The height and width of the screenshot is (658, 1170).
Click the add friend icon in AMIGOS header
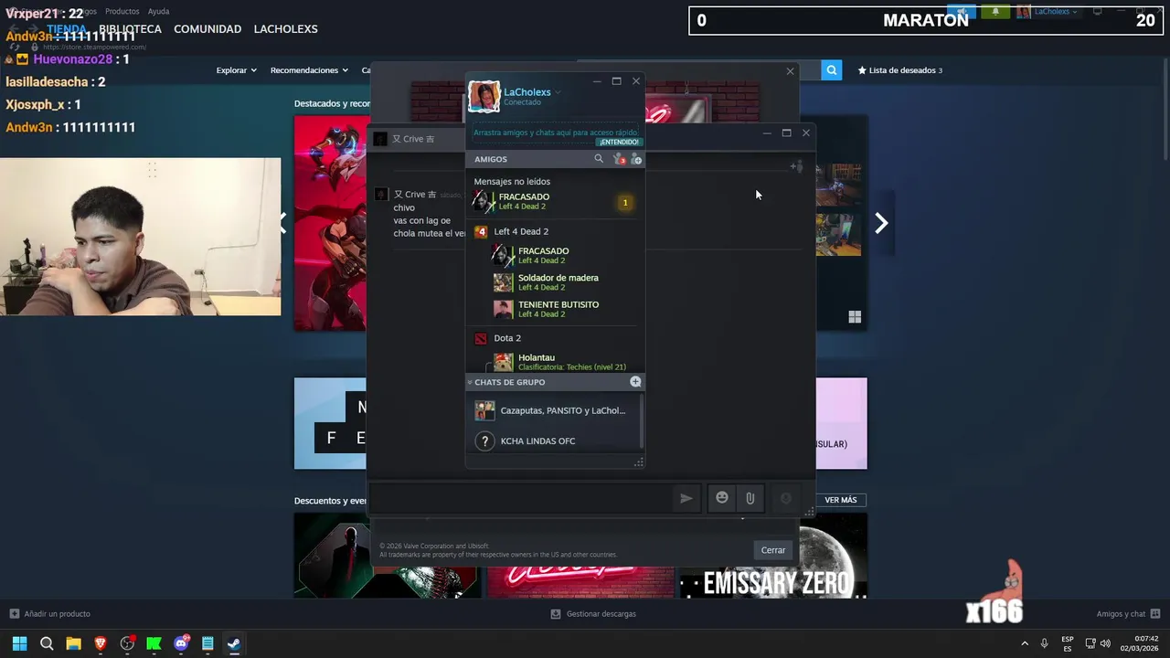tap(636, 159)
